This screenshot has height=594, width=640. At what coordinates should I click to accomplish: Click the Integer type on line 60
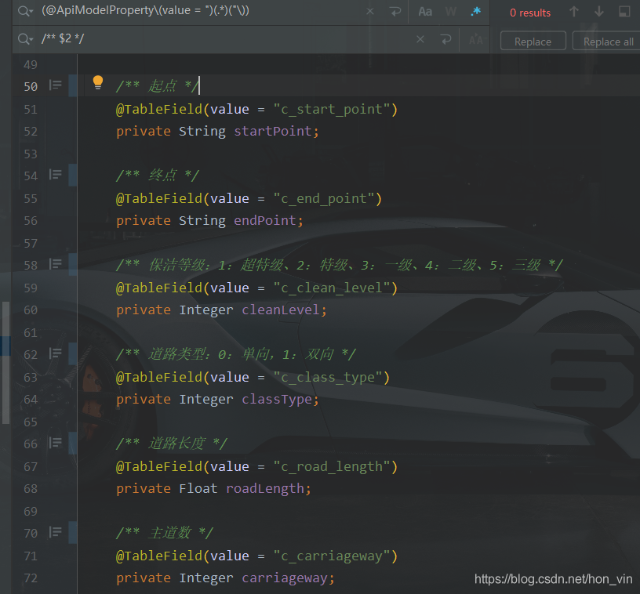coord(206,310)
